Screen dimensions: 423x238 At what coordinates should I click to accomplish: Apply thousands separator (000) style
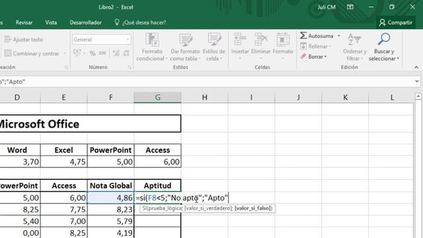[102, 53]
